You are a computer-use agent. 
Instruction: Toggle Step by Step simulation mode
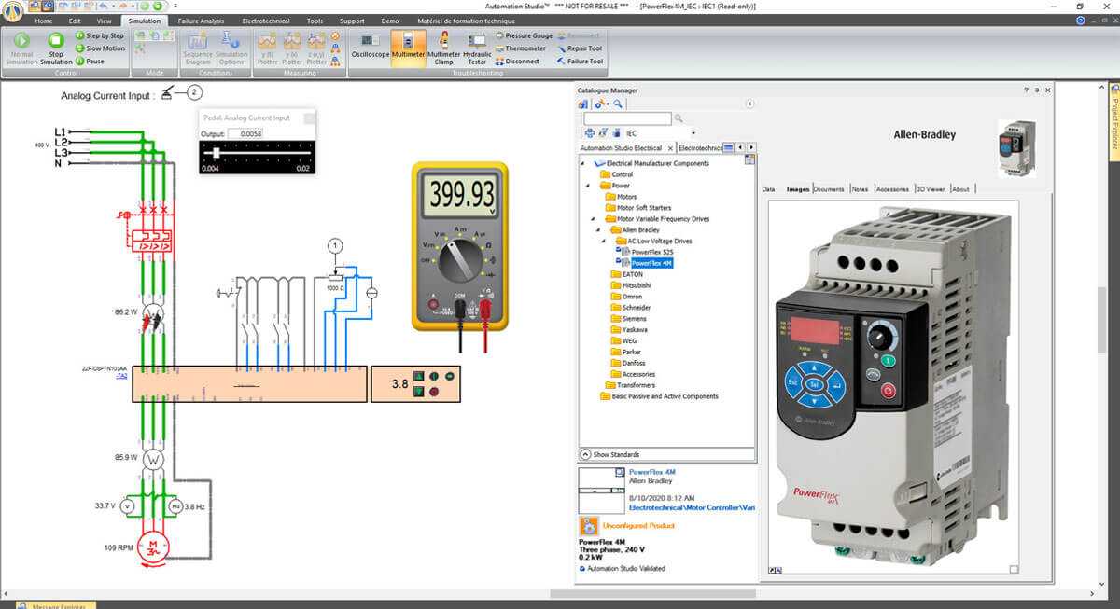coord(99,35)
